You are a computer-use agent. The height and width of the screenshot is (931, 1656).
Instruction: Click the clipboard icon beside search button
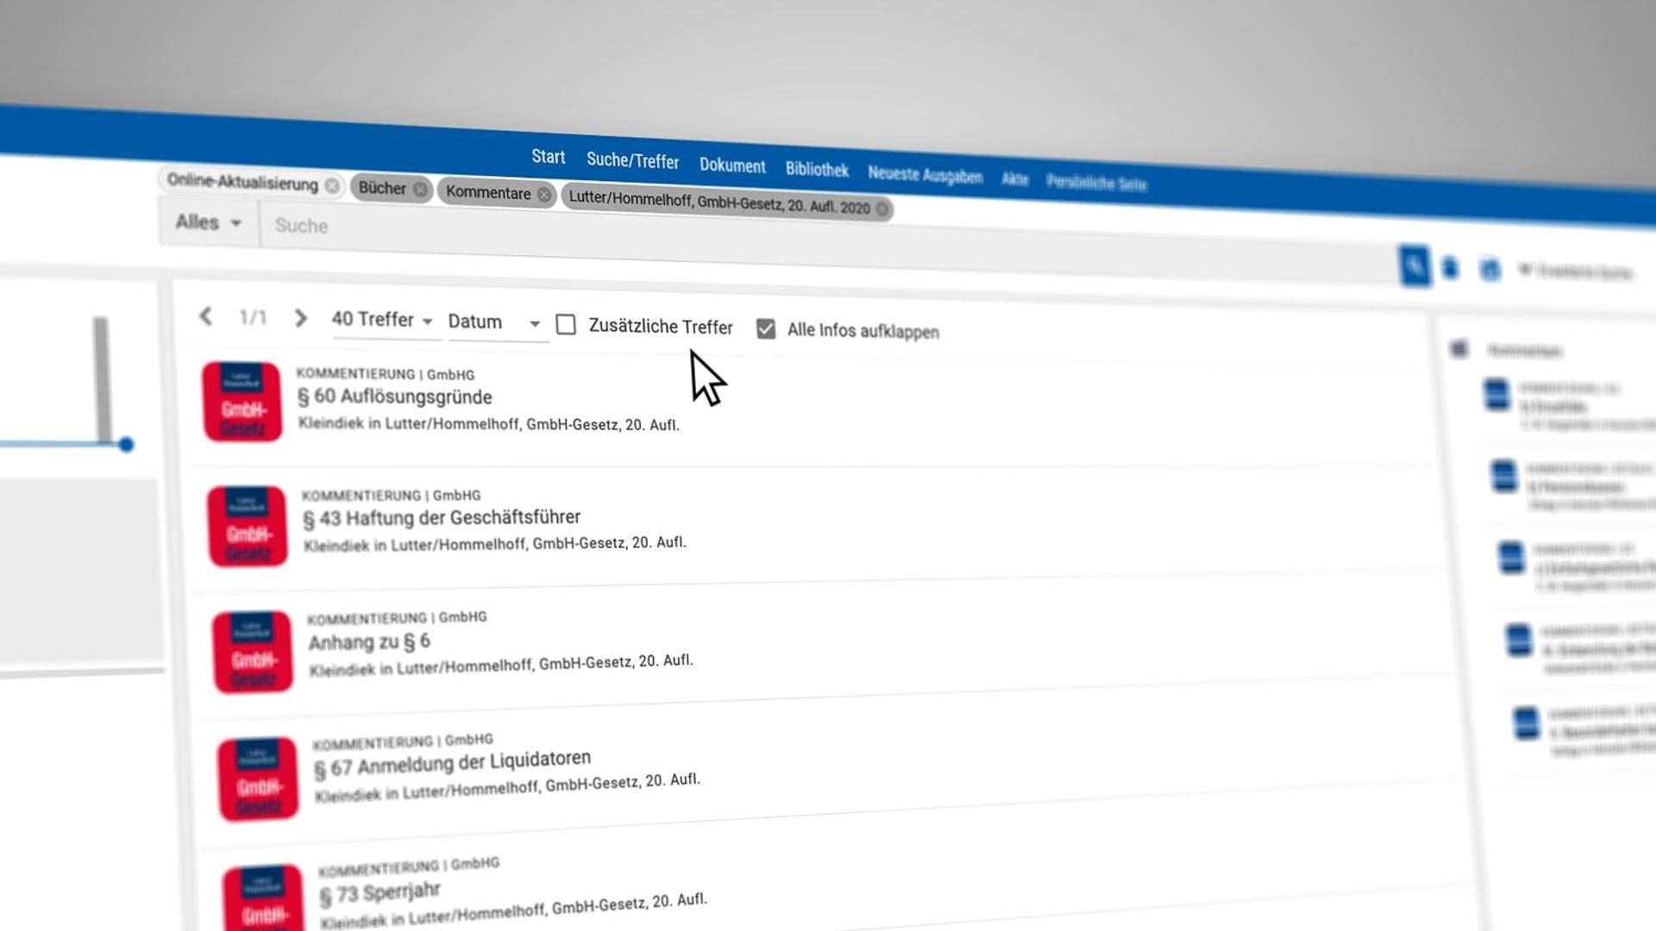[x=1451, y=268]
